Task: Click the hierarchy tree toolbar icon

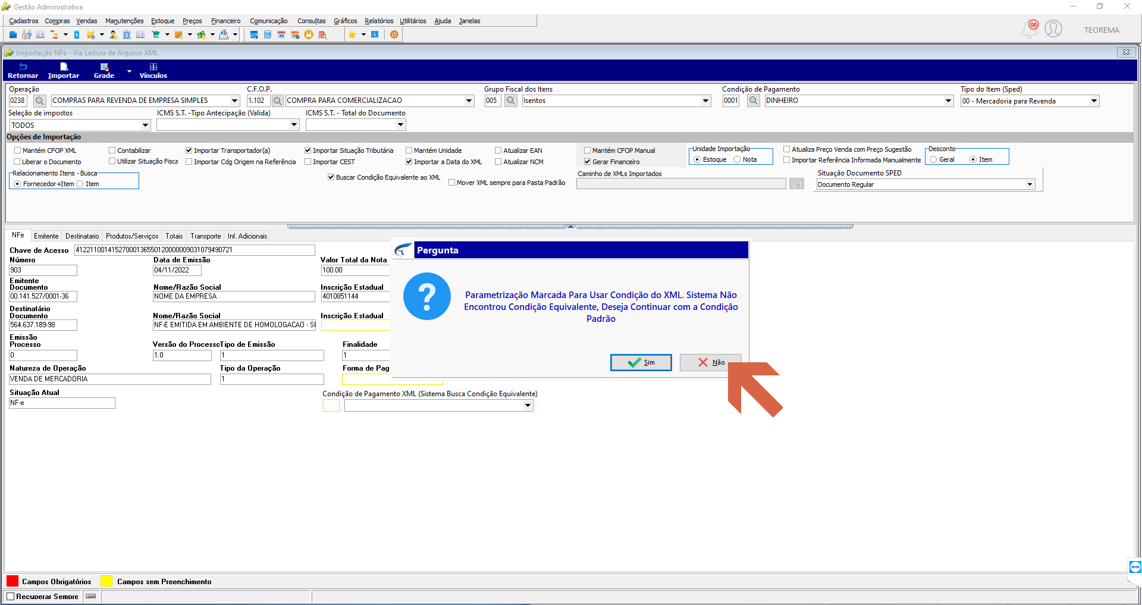Action: 54,35
